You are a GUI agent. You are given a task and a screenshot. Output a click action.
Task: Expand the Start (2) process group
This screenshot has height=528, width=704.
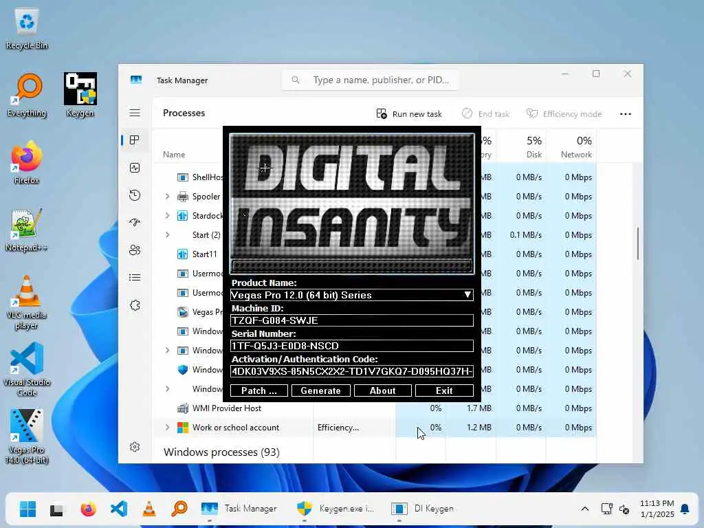(x=168, y=235)
